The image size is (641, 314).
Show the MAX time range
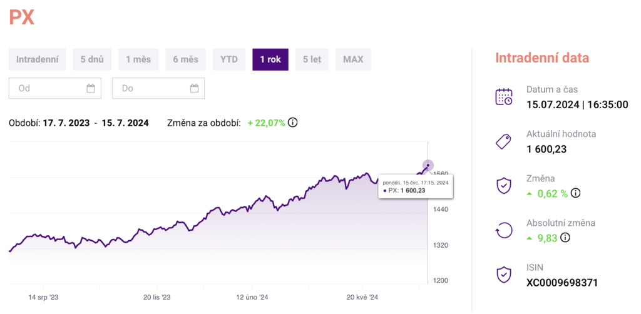pyautogui.click(x=353, y=59)
